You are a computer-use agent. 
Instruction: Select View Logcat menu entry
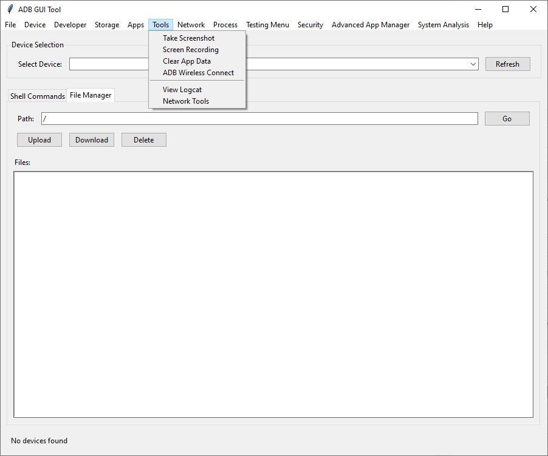182,89
